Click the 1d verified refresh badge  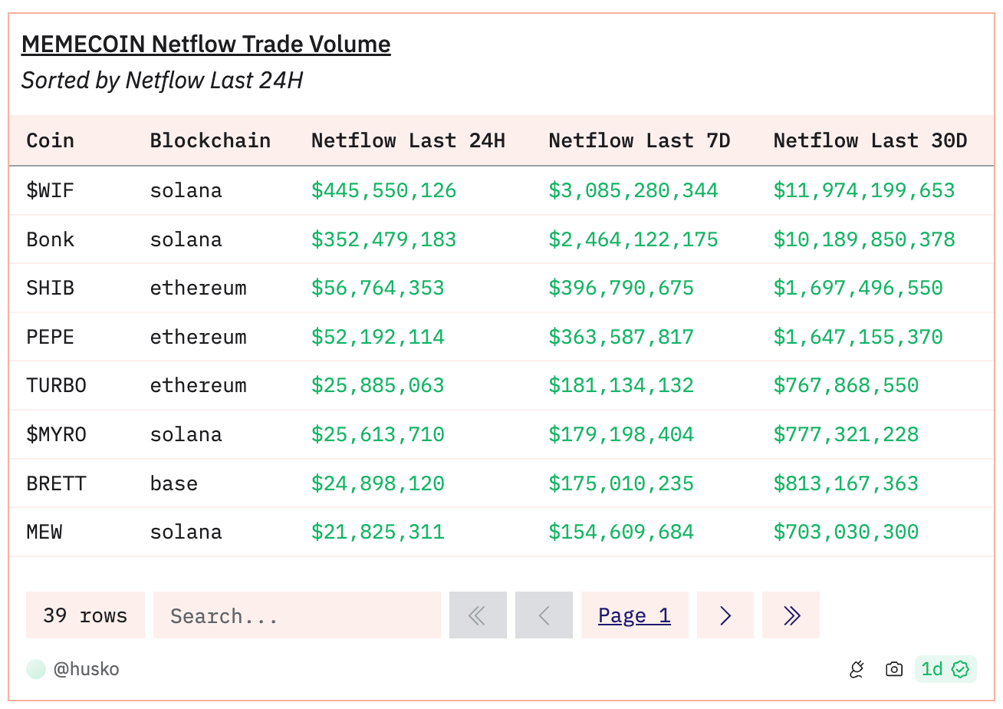pos(945,669)
